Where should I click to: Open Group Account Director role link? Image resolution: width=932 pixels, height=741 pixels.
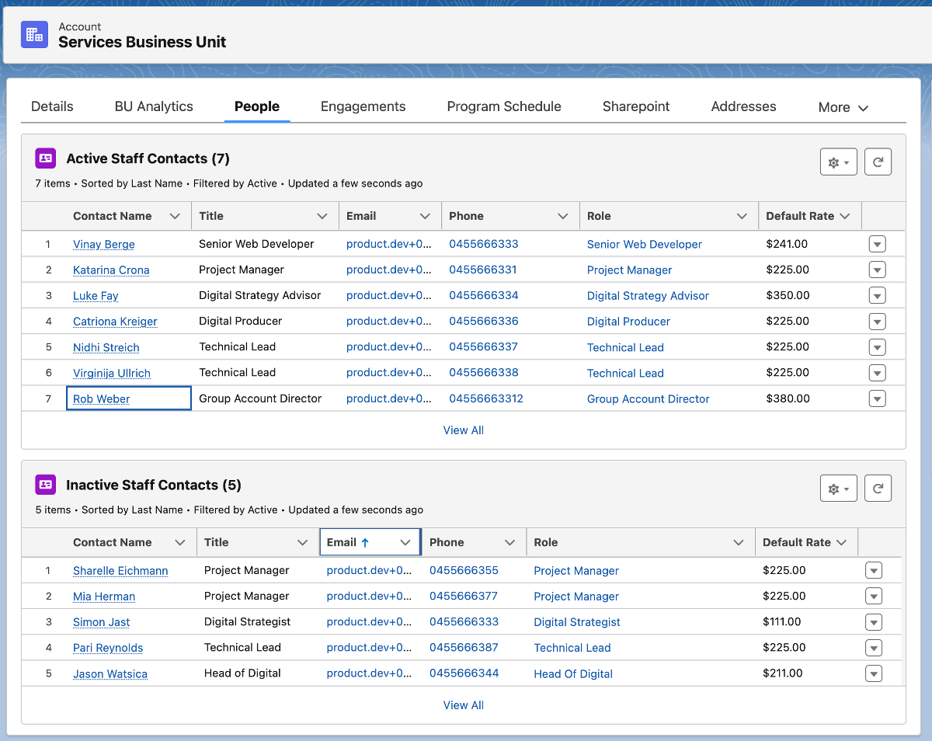[x=649, y=399]
